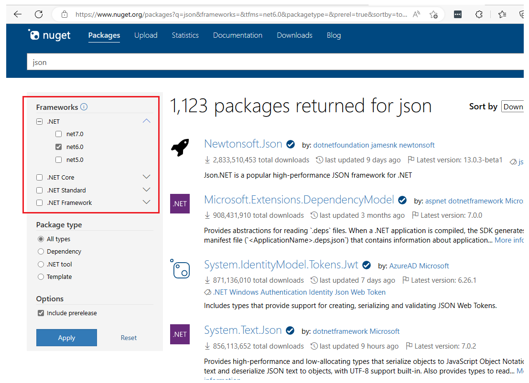Check the .NET Core checkbox

(40, 177)
